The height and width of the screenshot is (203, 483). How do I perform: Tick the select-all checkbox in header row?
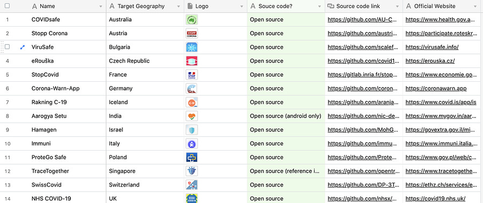coord(7,6)
